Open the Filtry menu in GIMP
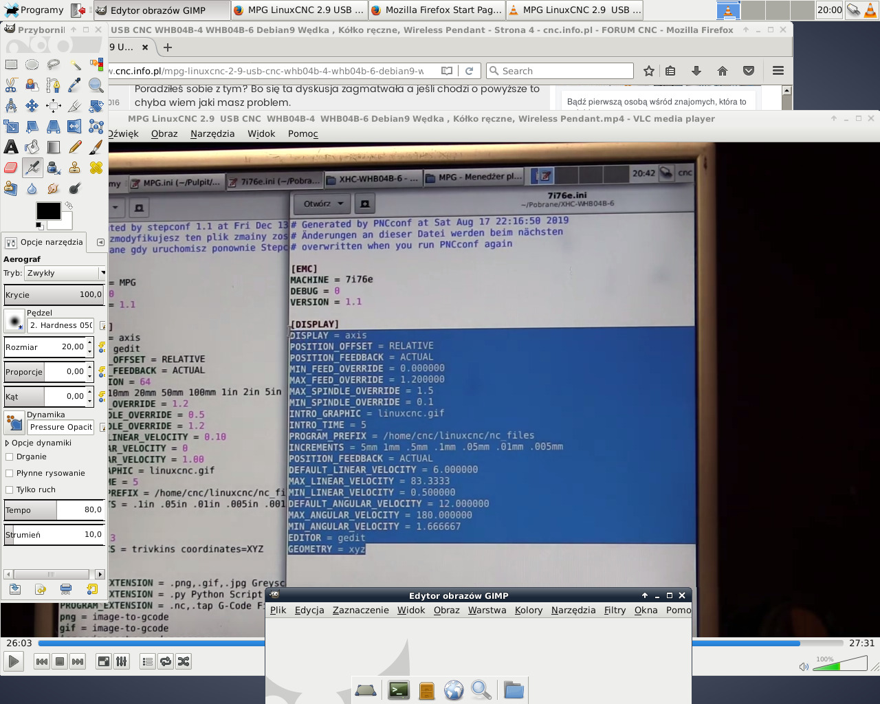880x704 pixels. (615, 610)
